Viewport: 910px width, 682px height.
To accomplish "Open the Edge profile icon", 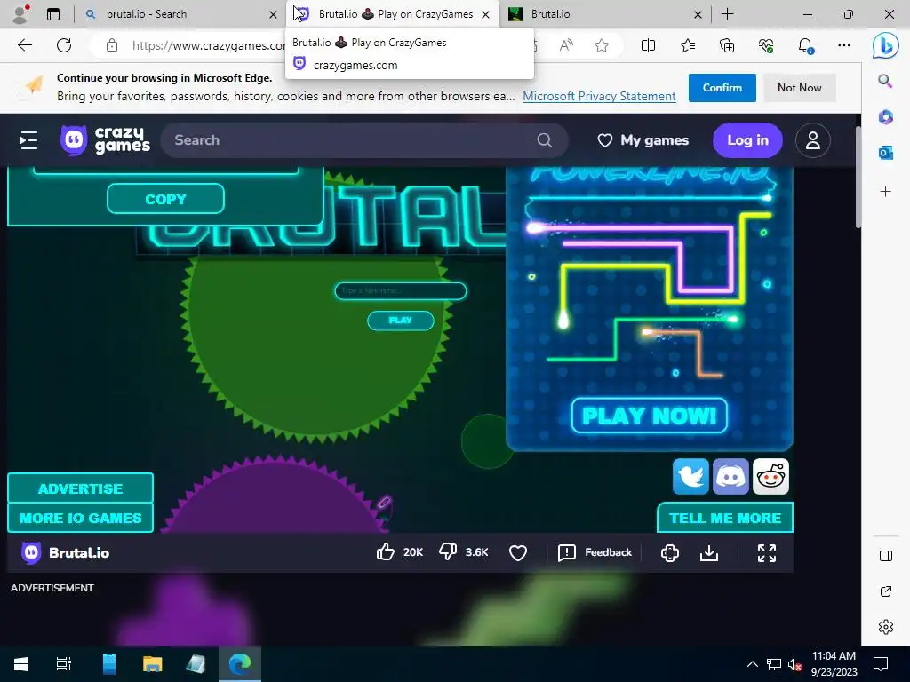I will pyautogui.click(x=21, y=14).
